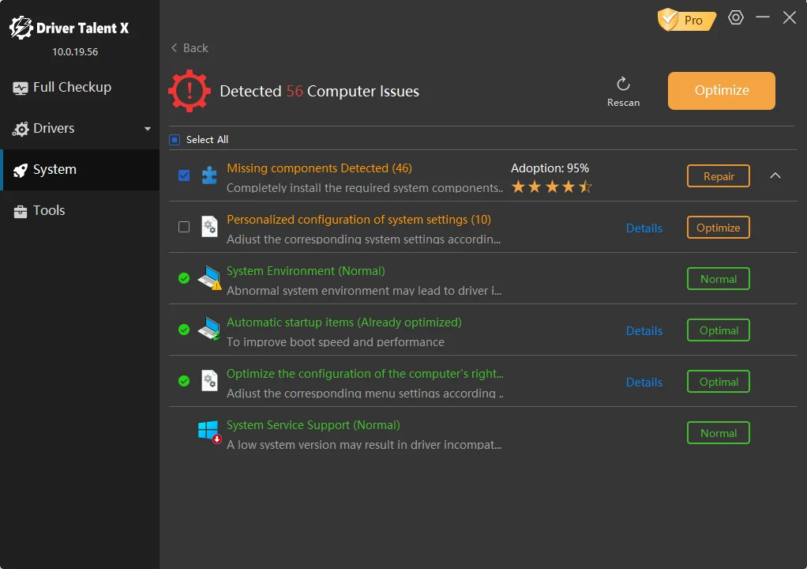Click Personalized configuration file icon

coord(209,227)
